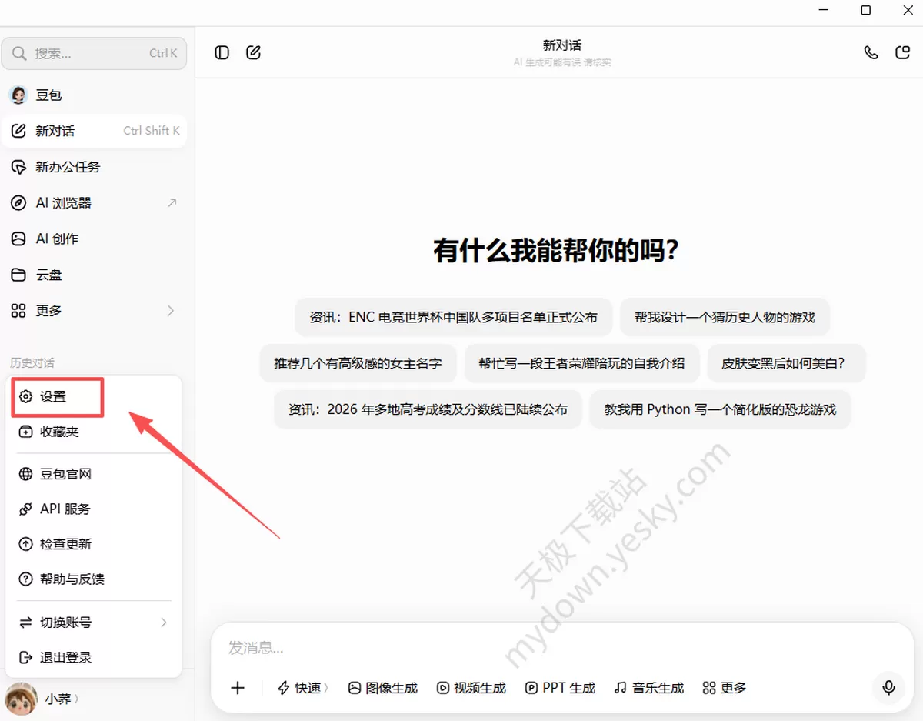Click the external arrow beside AI 浏览器

click(172, 203)
